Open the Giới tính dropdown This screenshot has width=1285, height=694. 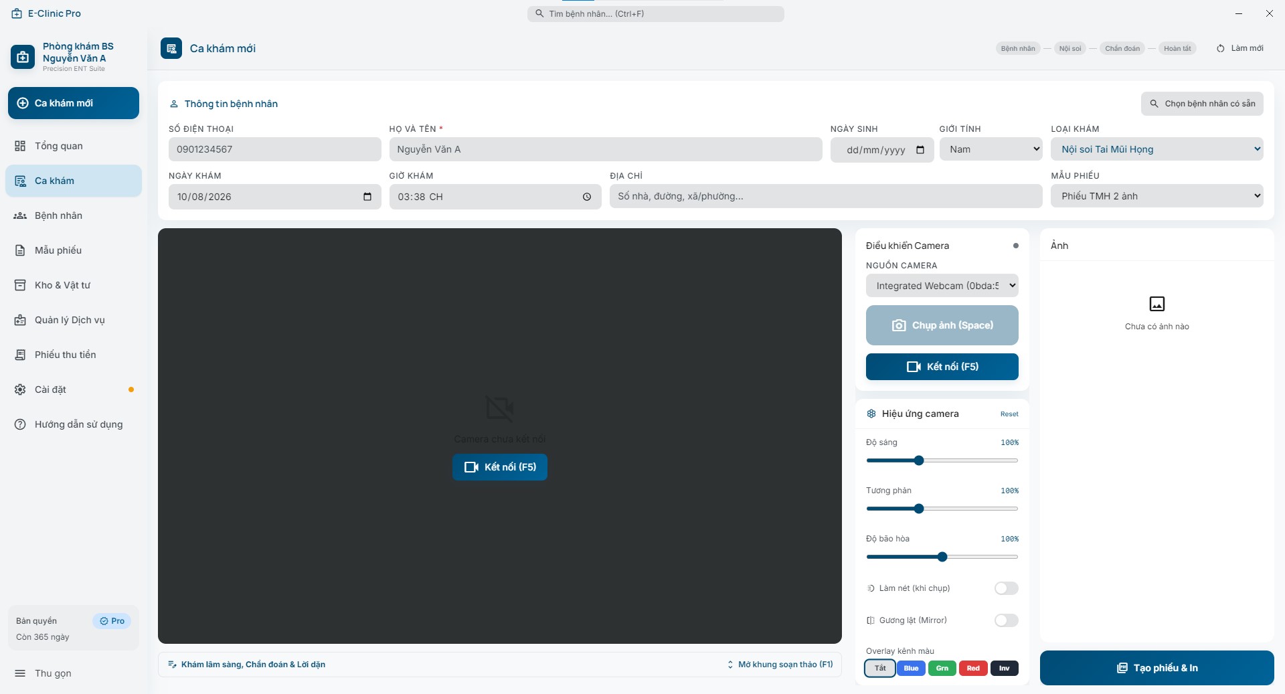point(991,149)
